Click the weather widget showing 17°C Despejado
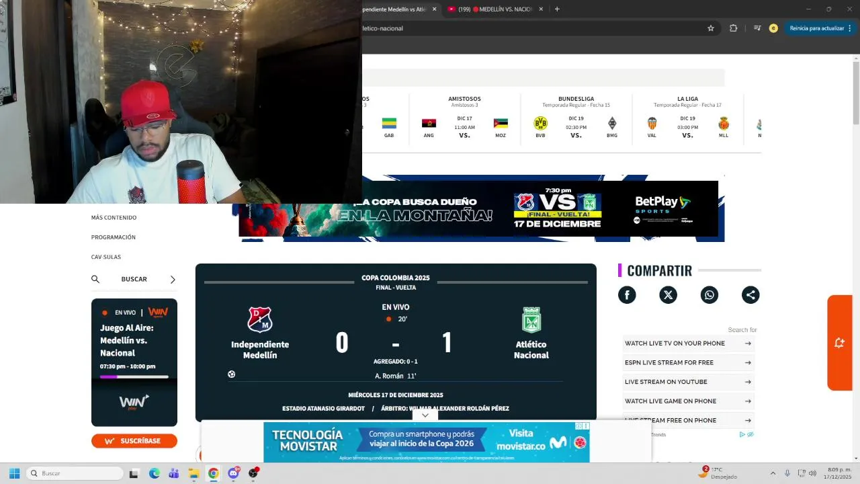 [x=719, y=473]
